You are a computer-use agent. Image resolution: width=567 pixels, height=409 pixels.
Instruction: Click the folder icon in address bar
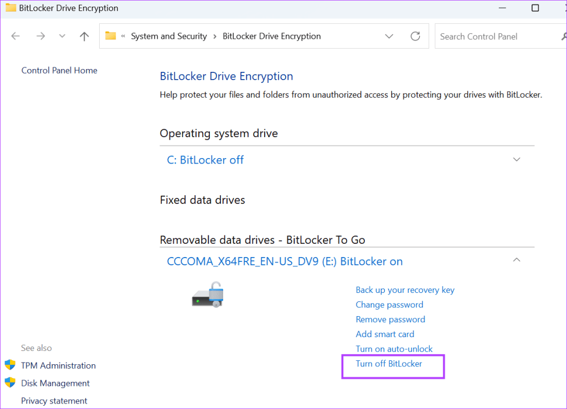pyautogui.click(x=111, y=36)
